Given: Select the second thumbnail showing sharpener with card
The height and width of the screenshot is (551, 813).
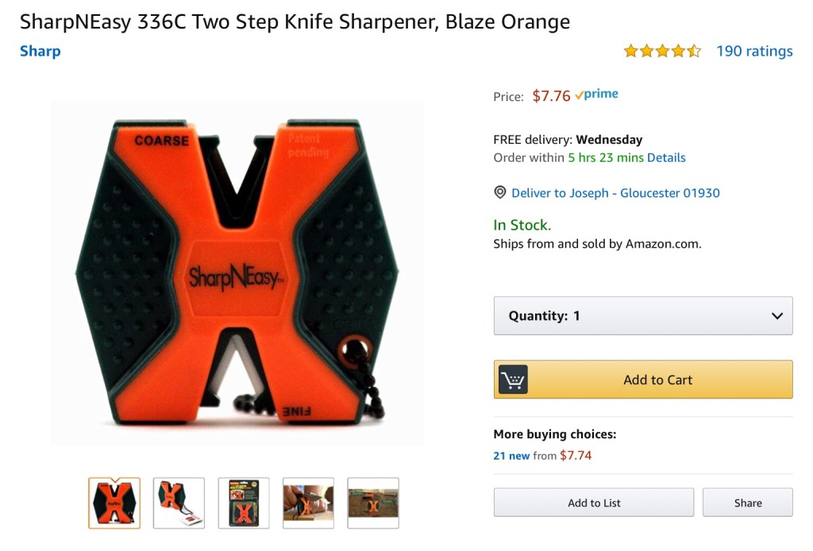Looking at the screenshot, I should pyautogui.click(x=179, y=503).
